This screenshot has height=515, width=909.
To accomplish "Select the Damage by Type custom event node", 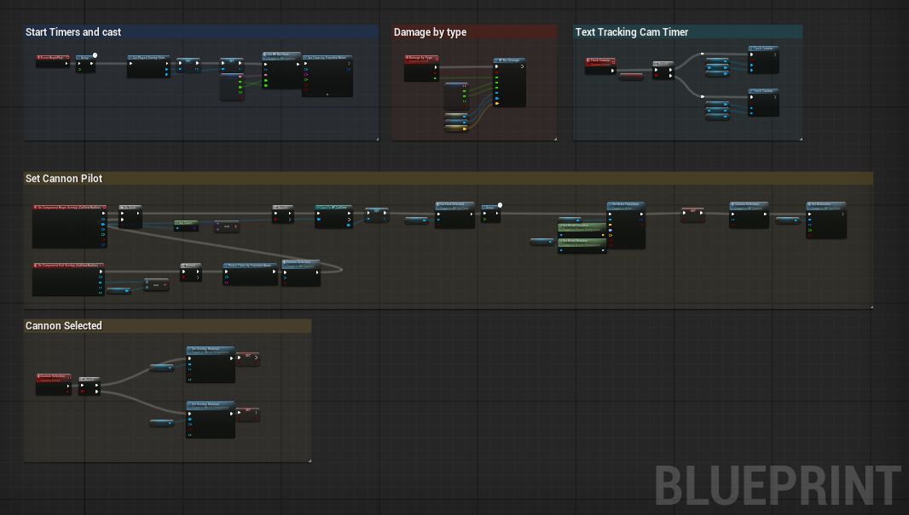I will [x=421, y=68].
